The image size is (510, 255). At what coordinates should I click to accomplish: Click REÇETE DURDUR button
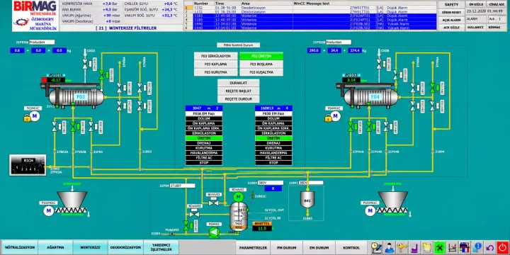(239, 99)
